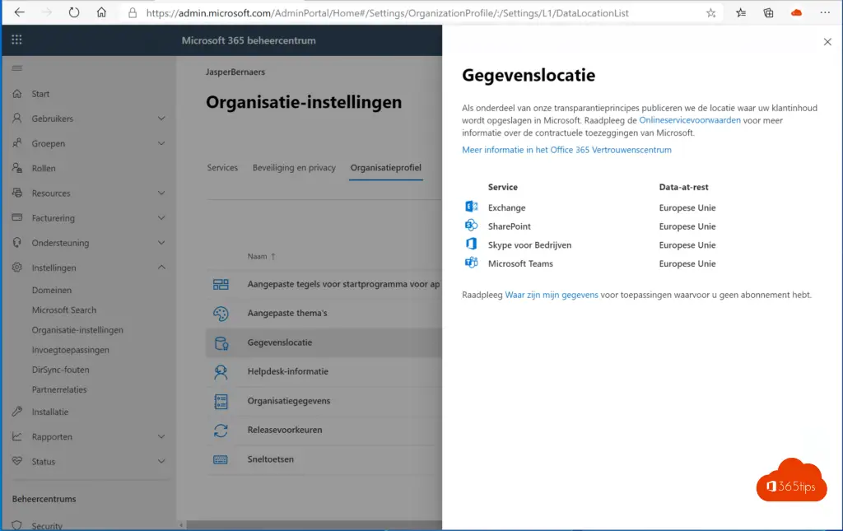The height and width of the screenshot is (531, 843).
Task: Expand the Gebruikers menu chevron
Action: click(x=161, y=119)
